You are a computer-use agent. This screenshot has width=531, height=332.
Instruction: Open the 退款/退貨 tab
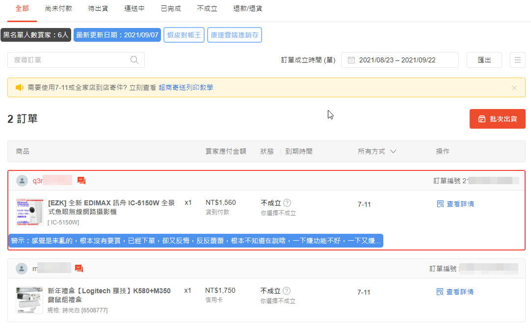tap(248, 9)
